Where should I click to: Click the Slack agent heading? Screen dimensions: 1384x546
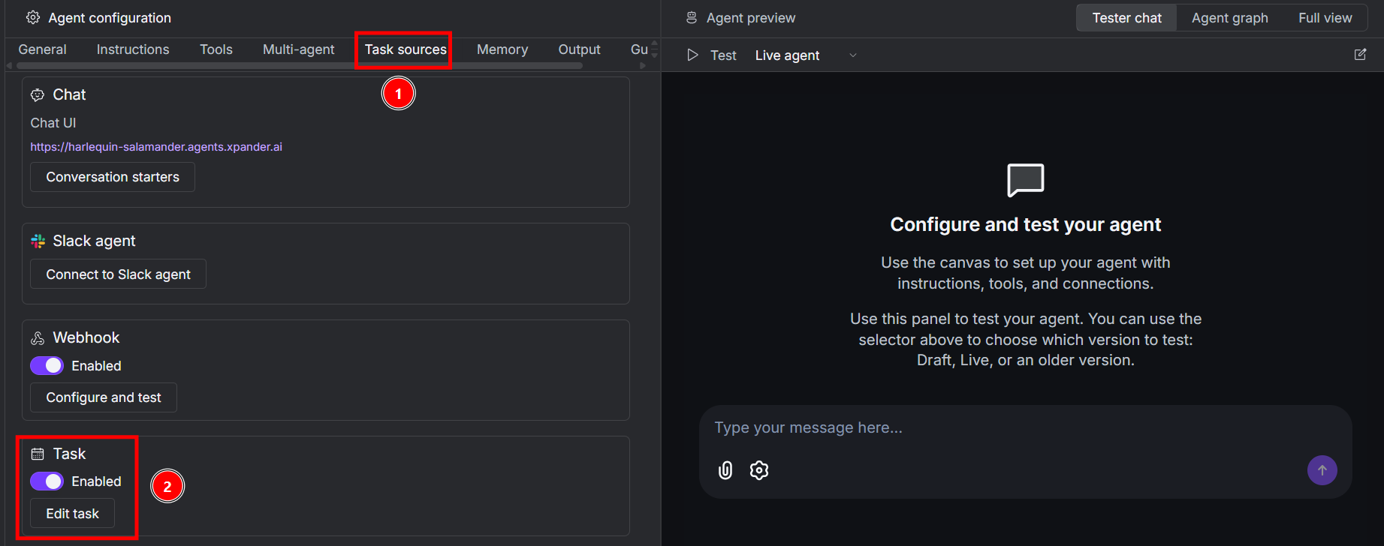(94, 241)
